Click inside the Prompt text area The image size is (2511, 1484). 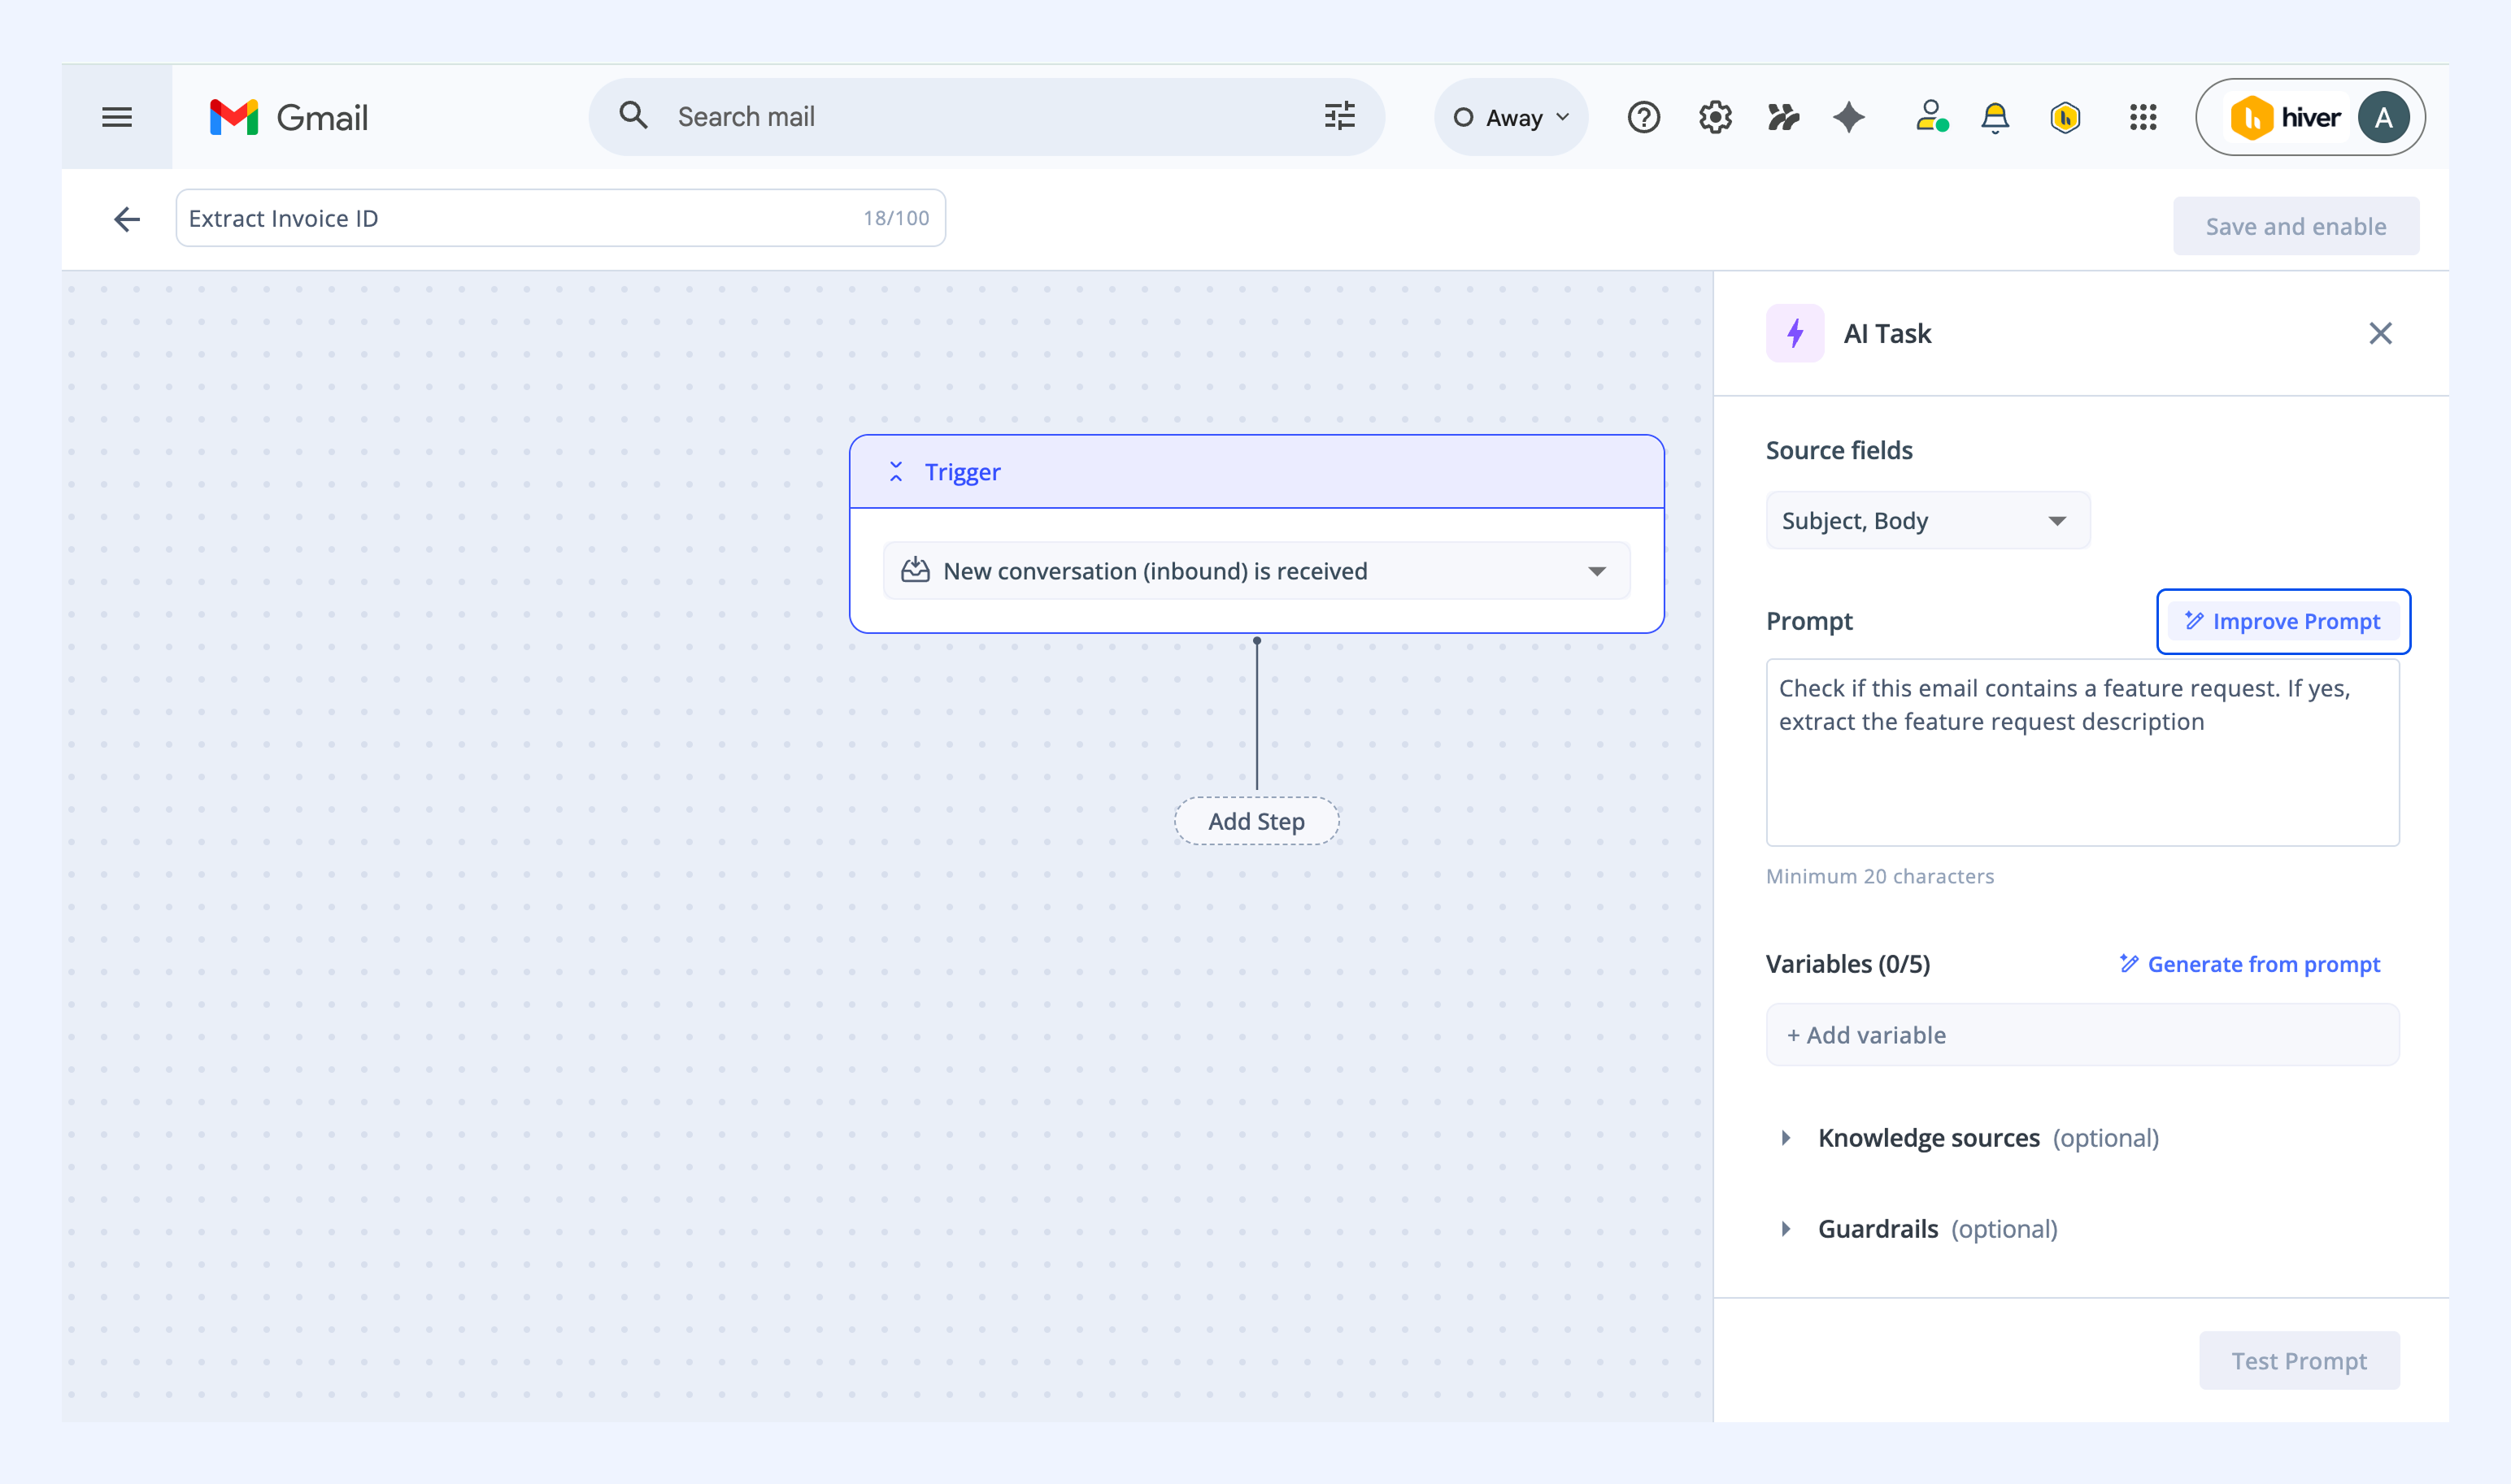[2082, 752]
